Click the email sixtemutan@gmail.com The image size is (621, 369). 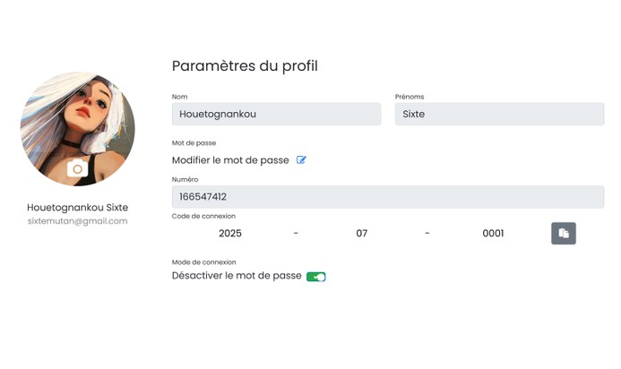coord(78,221)
